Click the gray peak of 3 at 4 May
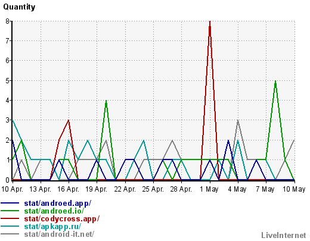The height and width of the screenshot is (241, 310). tap(238, 121)
